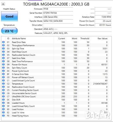
Task: Sort by the Raw Values column header
Action: coord(99,38)
